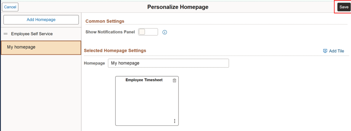The width and height of the screenshot is (351, 131).
Task: Click the Add Homepage button
Action: 41,20
